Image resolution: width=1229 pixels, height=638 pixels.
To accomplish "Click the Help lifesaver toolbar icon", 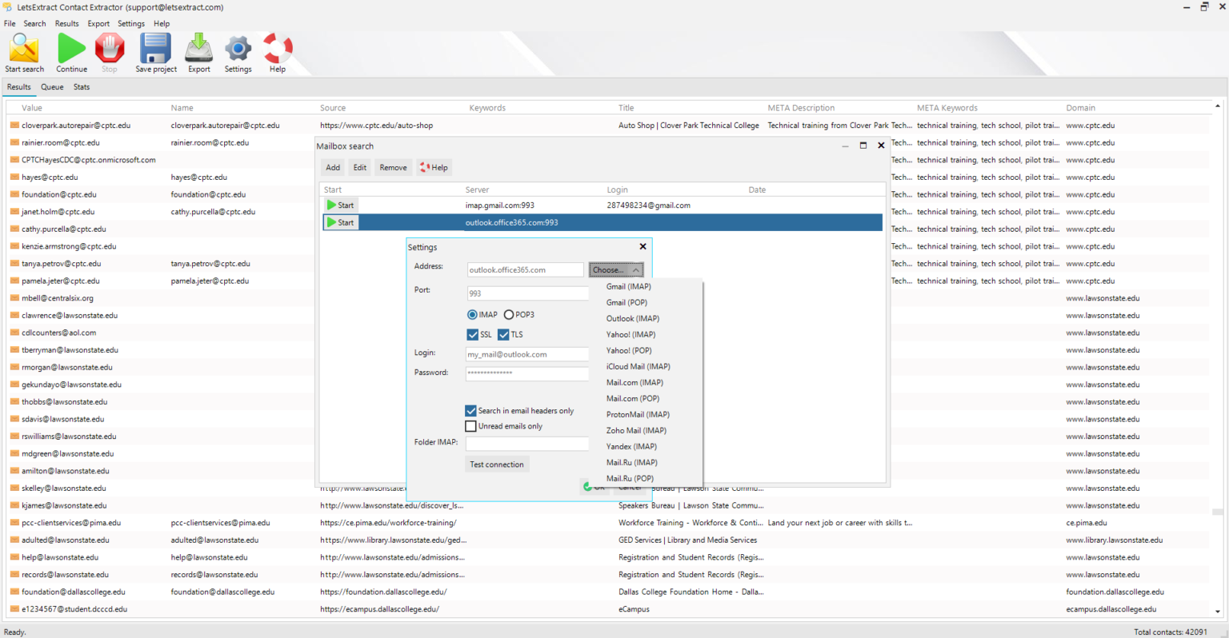I will (x=277, y=48).
